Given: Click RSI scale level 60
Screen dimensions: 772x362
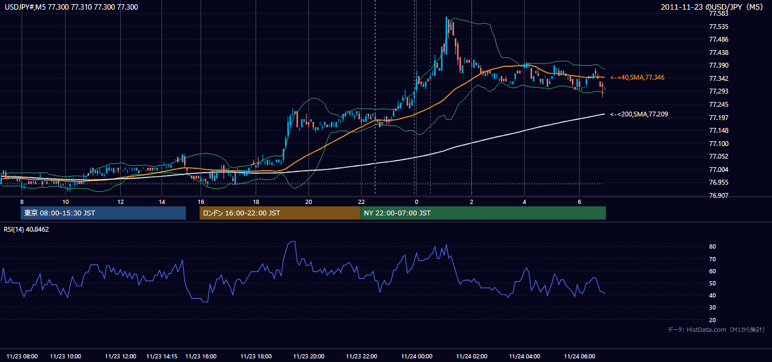Looking at the screenshot, I should (712, 271).
